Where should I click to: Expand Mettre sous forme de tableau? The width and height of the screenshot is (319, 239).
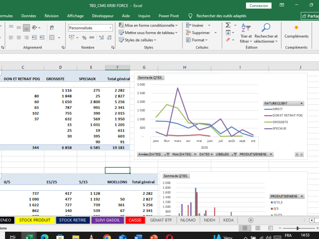pyautogui.click(x=148, y=33)
